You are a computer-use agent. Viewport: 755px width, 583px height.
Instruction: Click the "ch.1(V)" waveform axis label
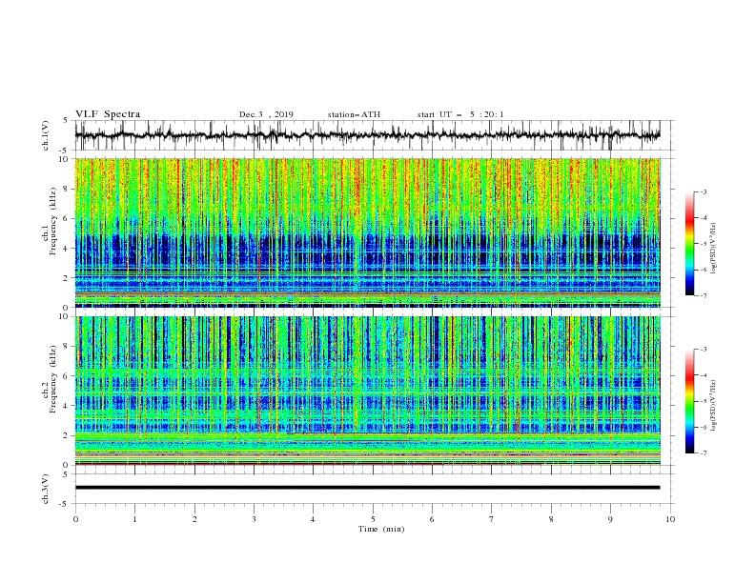coord(46,135)
